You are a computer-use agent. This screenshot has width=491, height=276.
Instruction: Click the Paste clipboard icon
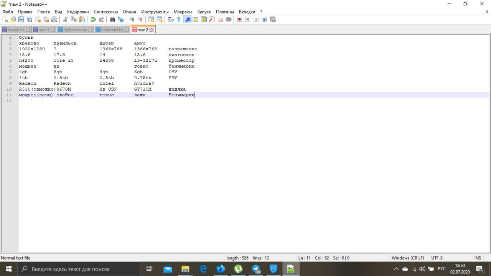(x=82, y=20)
